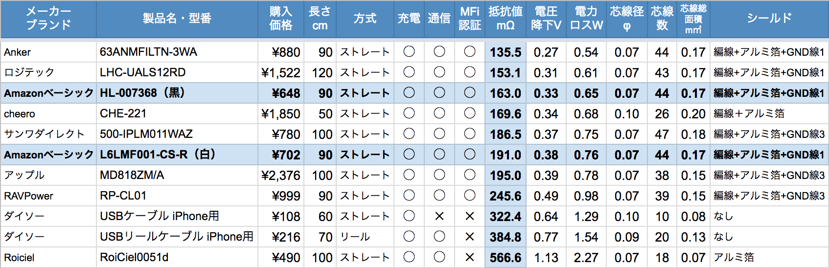
Task: Click the '長さcm' header cell
Action: point(320,19)
